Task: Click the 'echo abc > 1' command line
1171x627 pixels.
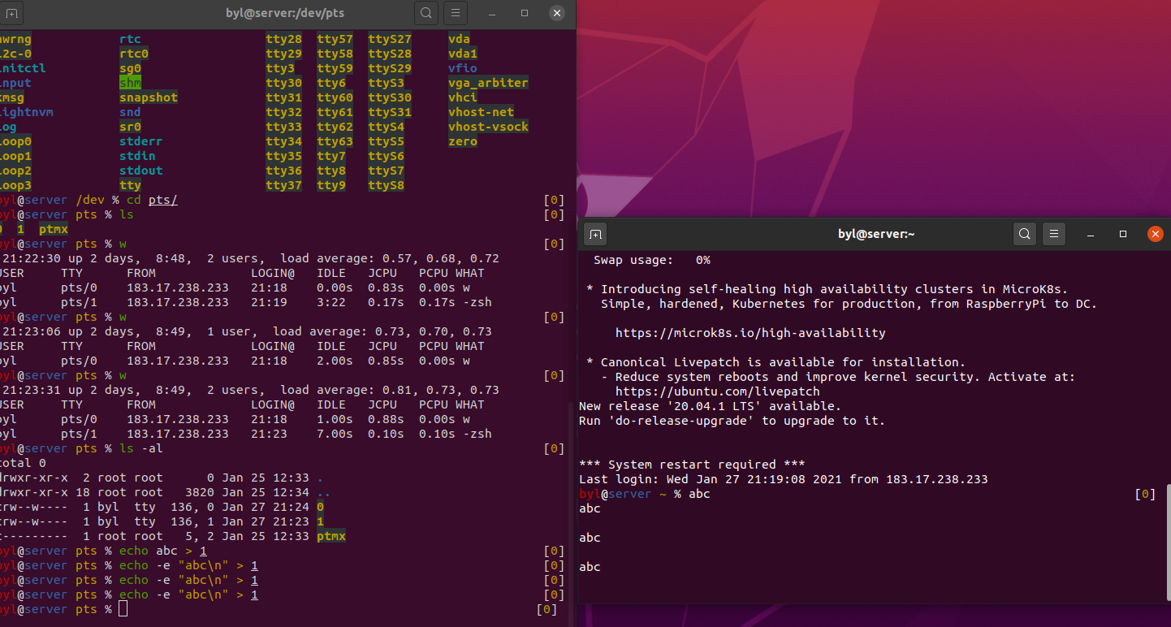Action: 163,551
